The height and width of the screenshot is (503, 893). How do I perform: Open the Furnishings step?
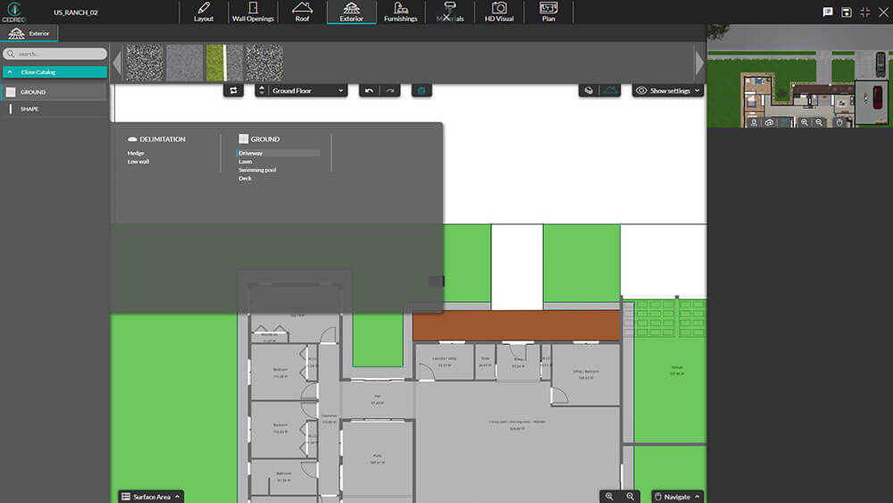tap(400, 12)
